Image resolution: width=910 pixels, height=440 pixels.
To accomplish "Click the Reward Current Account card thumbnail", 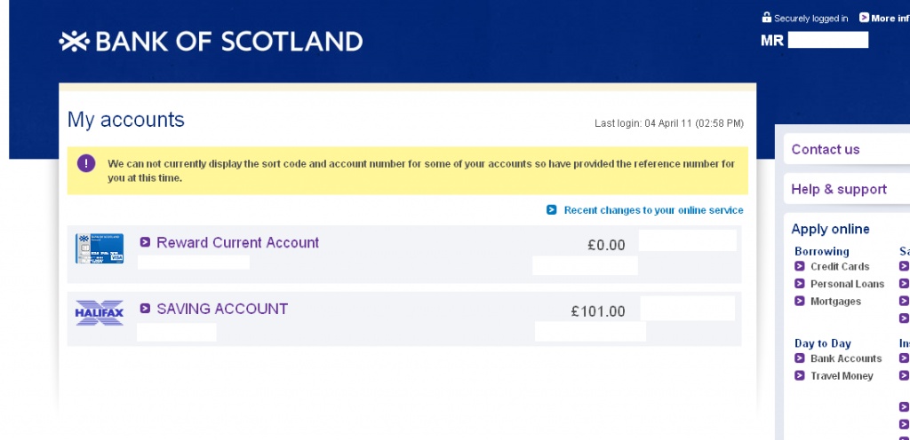I will (100, 248).
